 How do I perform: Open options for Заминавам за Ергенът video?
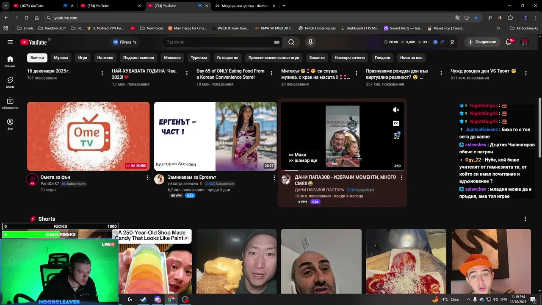coord(274,177)
